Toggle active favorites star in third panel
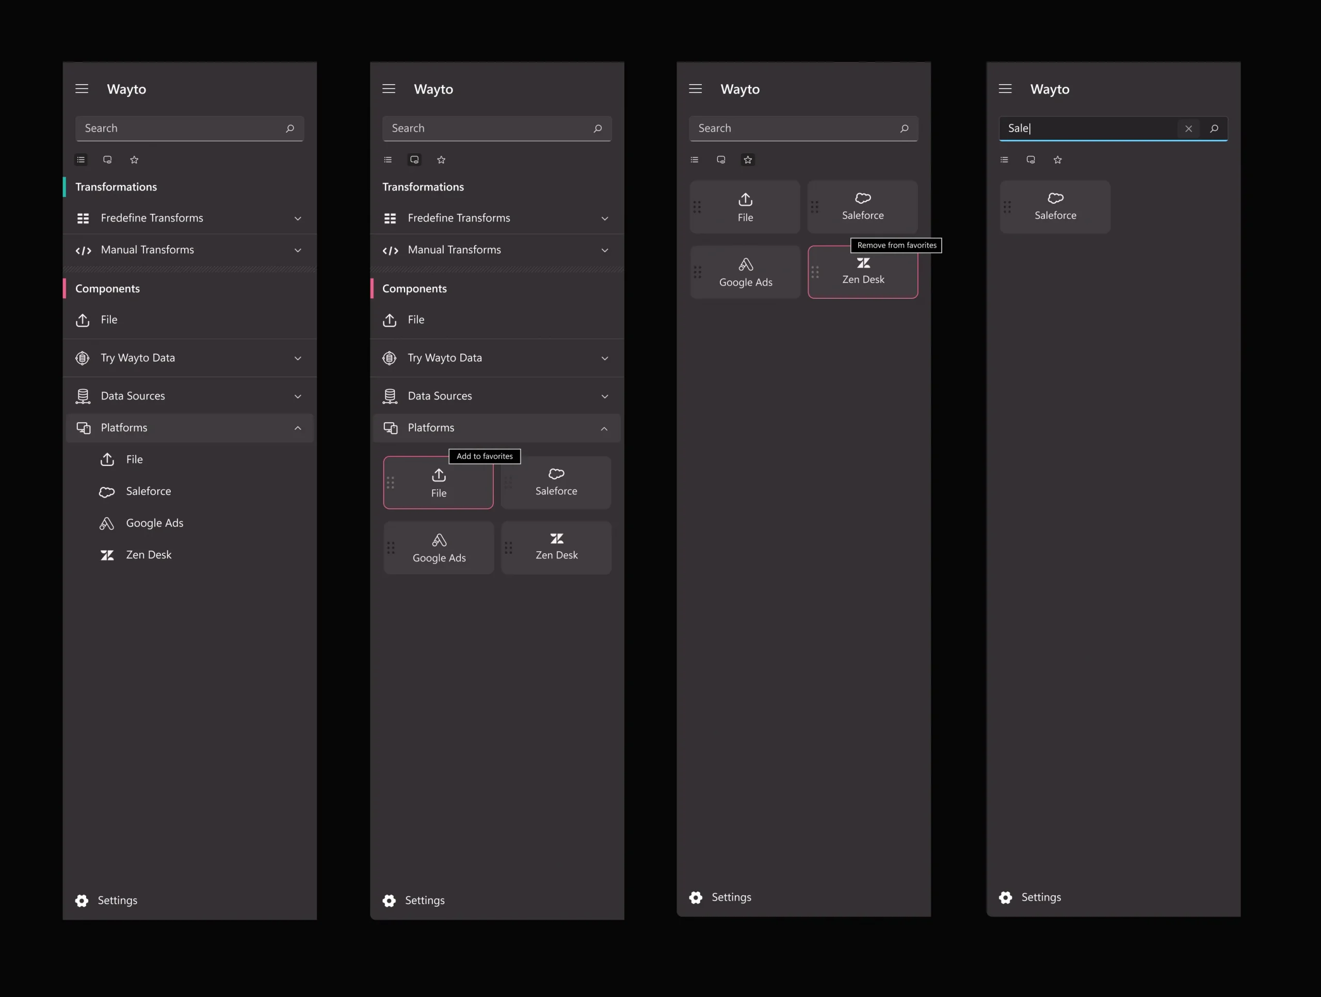 (x=748, y=159)
